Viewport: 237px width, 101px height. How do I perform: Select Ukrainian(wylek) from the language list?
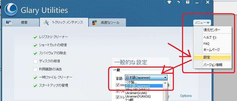[136, 93]
